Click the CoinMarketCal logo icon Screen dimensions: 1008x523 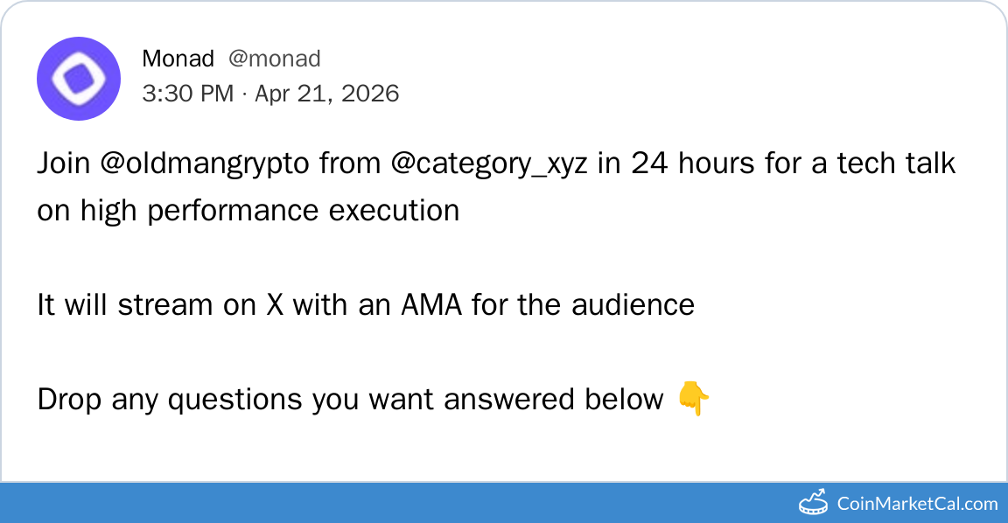tap(814, 502)
